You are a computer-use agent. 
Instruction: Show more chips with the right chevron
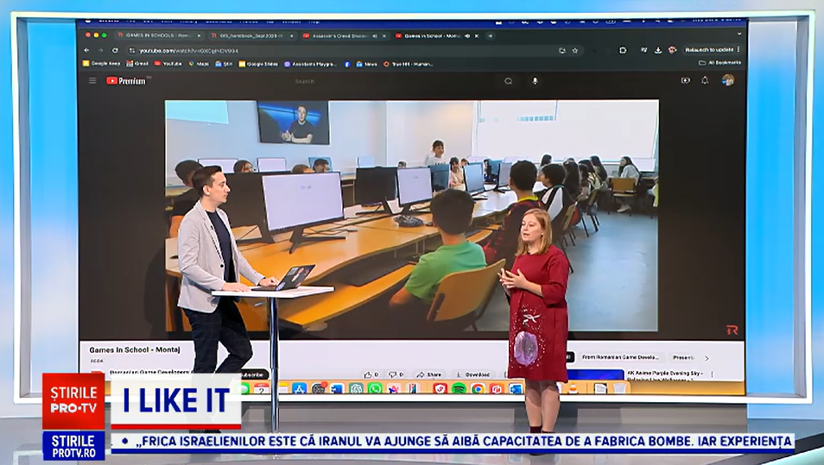(x=707, y=357)
